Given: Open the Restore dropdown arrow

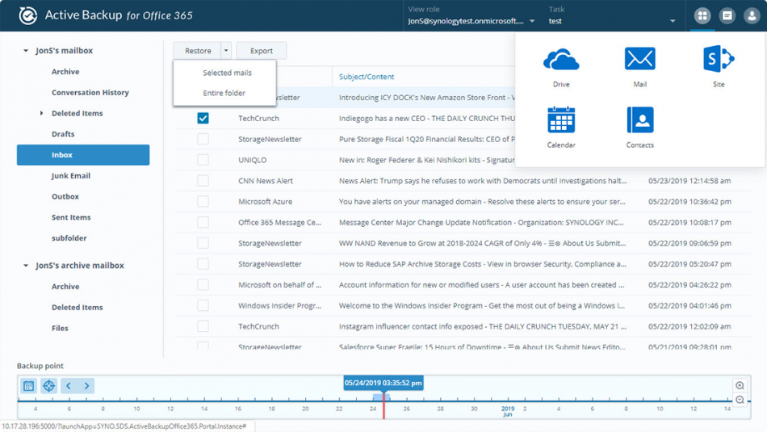Looking at the screenshot, I should coord(226,50).
